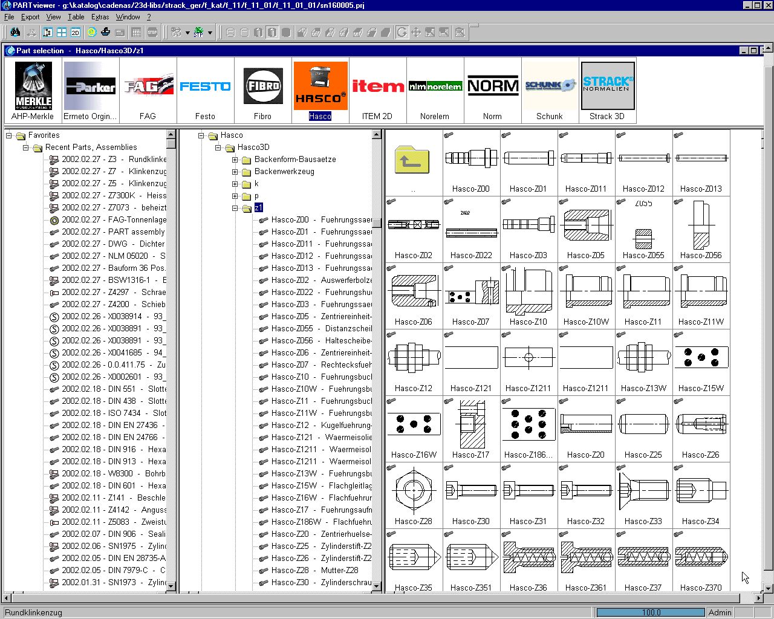
Task: Select the Hasco-Z15W part thumbnail
Action: tap(701, 362)
